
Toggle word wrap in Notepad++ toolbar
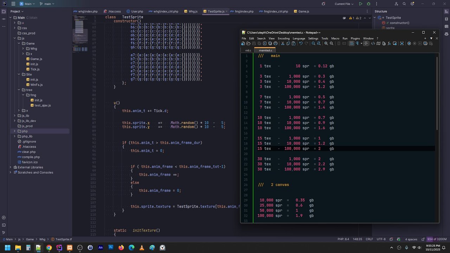coord(351,44)
